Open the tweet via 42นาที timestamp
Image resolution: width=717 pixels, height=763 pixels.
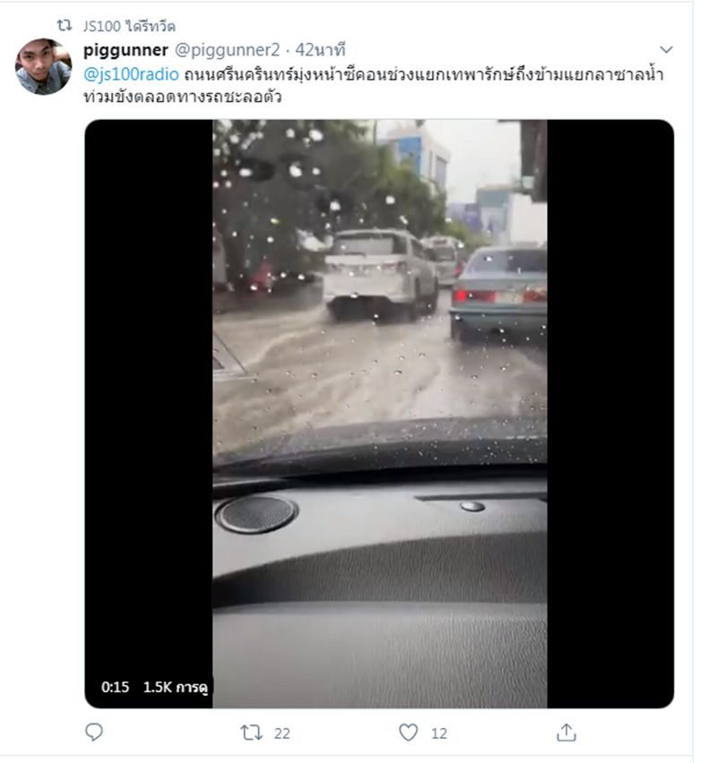pyautogui.click(x=320, y=49)
